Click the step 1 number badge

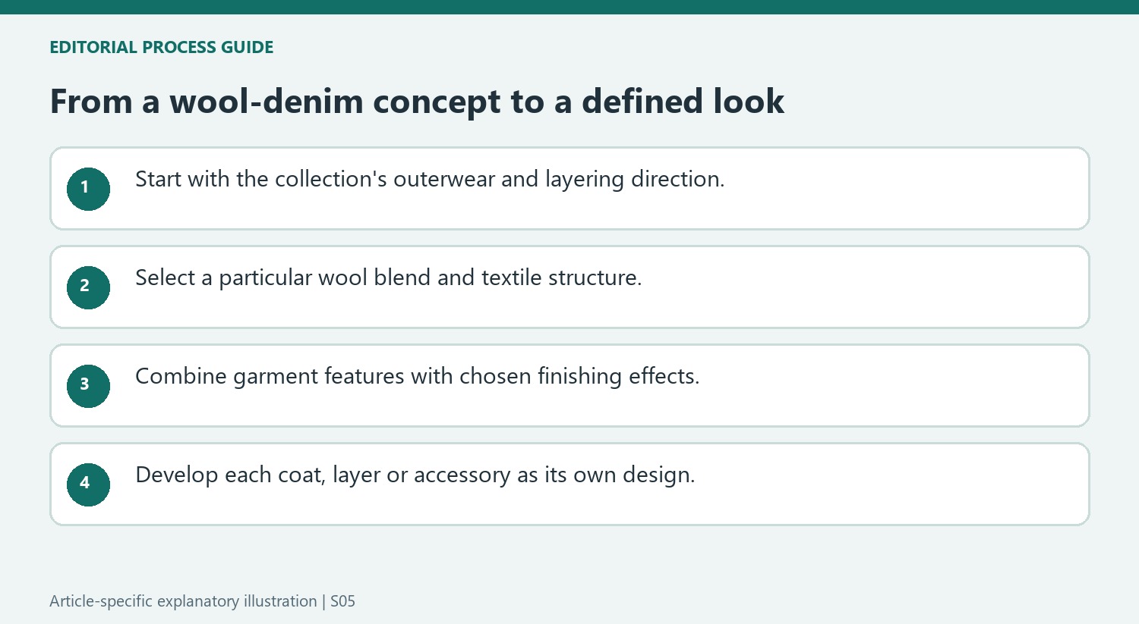click(x=88, y=189)
